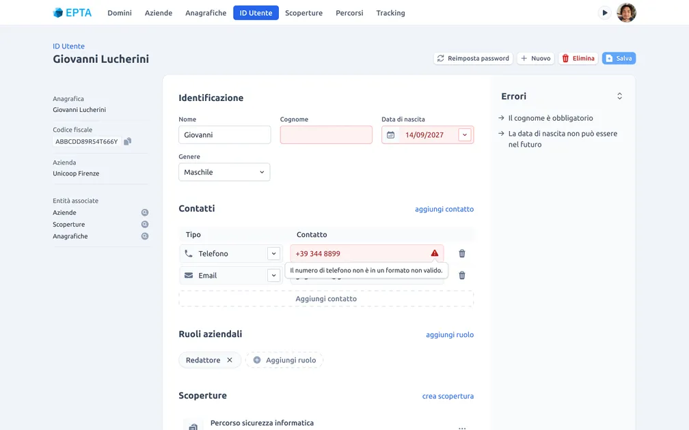Click the play button in top bar
689x430 pixels.
[604, 13]
